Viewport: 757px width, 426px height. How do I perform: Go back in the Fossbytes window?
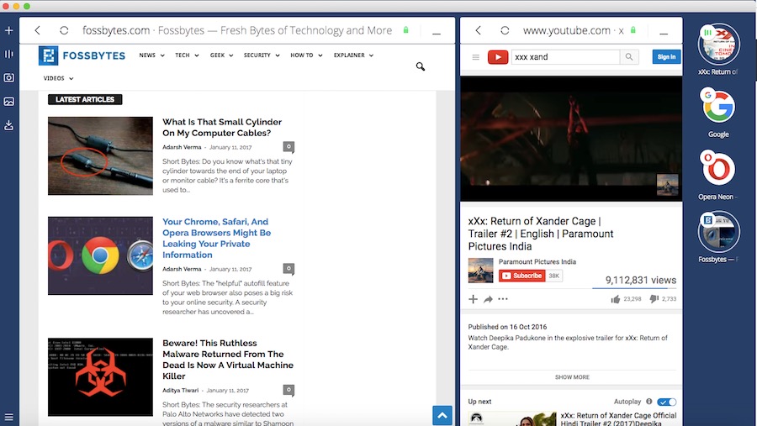pos(38,30)
